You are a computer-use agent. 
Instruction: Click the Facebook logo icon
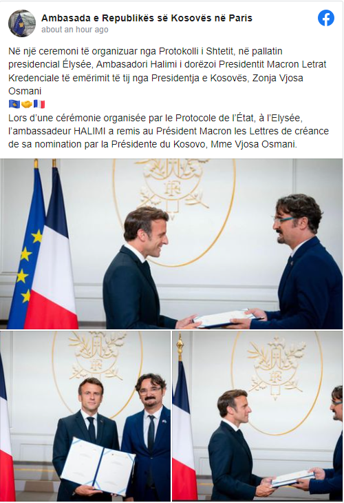coord(326,19)
